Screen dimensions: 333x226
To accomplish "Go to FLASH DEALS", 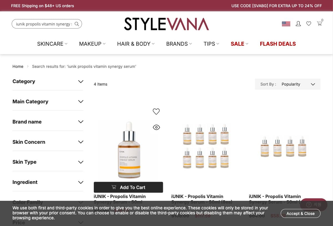I will [x=278, y=44].
